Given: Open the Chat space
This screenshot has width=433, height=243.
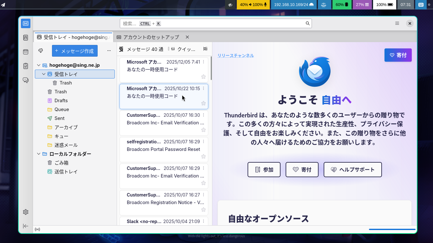Looking at the screenshot, I should [26, 80].
